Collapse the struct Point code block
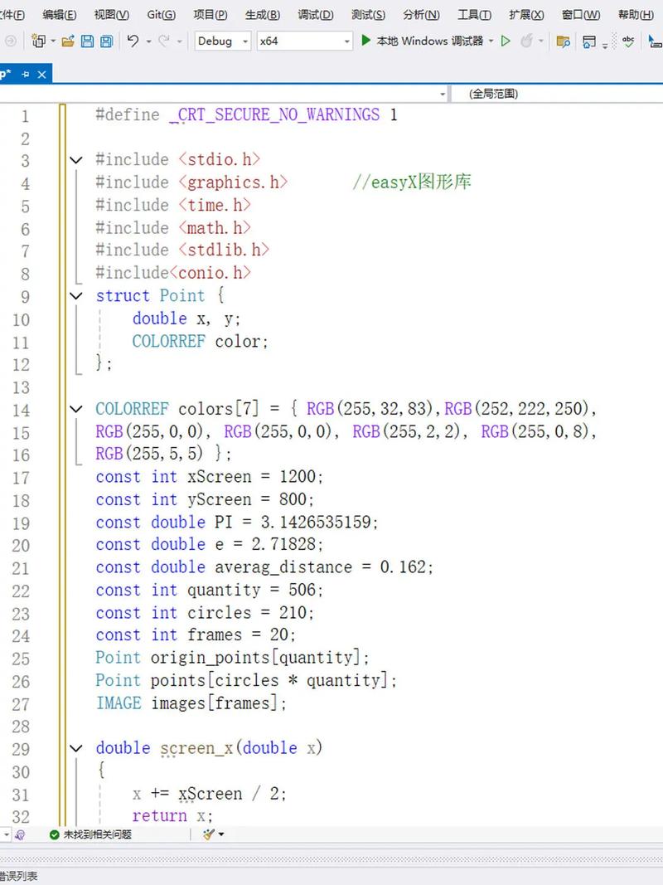This screenshot has height=885, width=663. 76,296
